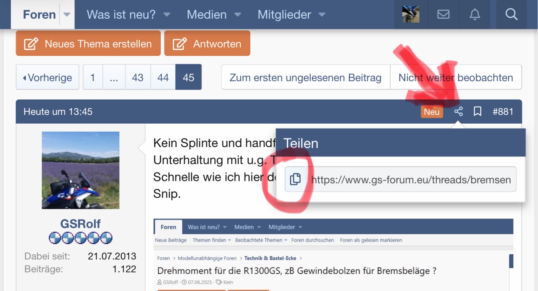The width and height of the screenshot is (538, 291).
Task: Click the share URL text field
Action: click(x=411, y=179)
